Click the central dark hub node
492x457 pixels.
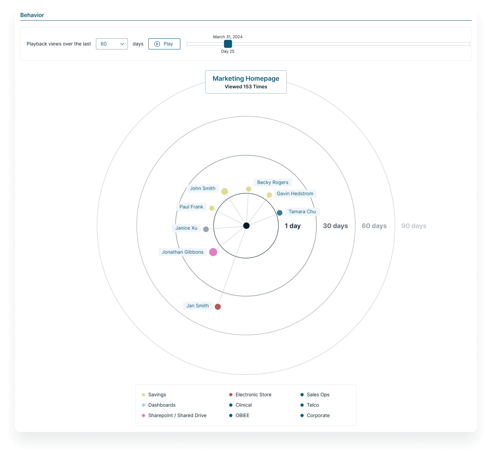tap(246, 226)
